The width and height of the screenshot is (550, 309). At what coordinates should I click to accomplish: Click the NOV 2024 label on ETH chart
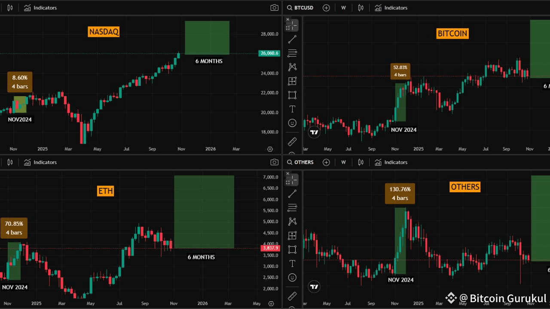(15, 287)
